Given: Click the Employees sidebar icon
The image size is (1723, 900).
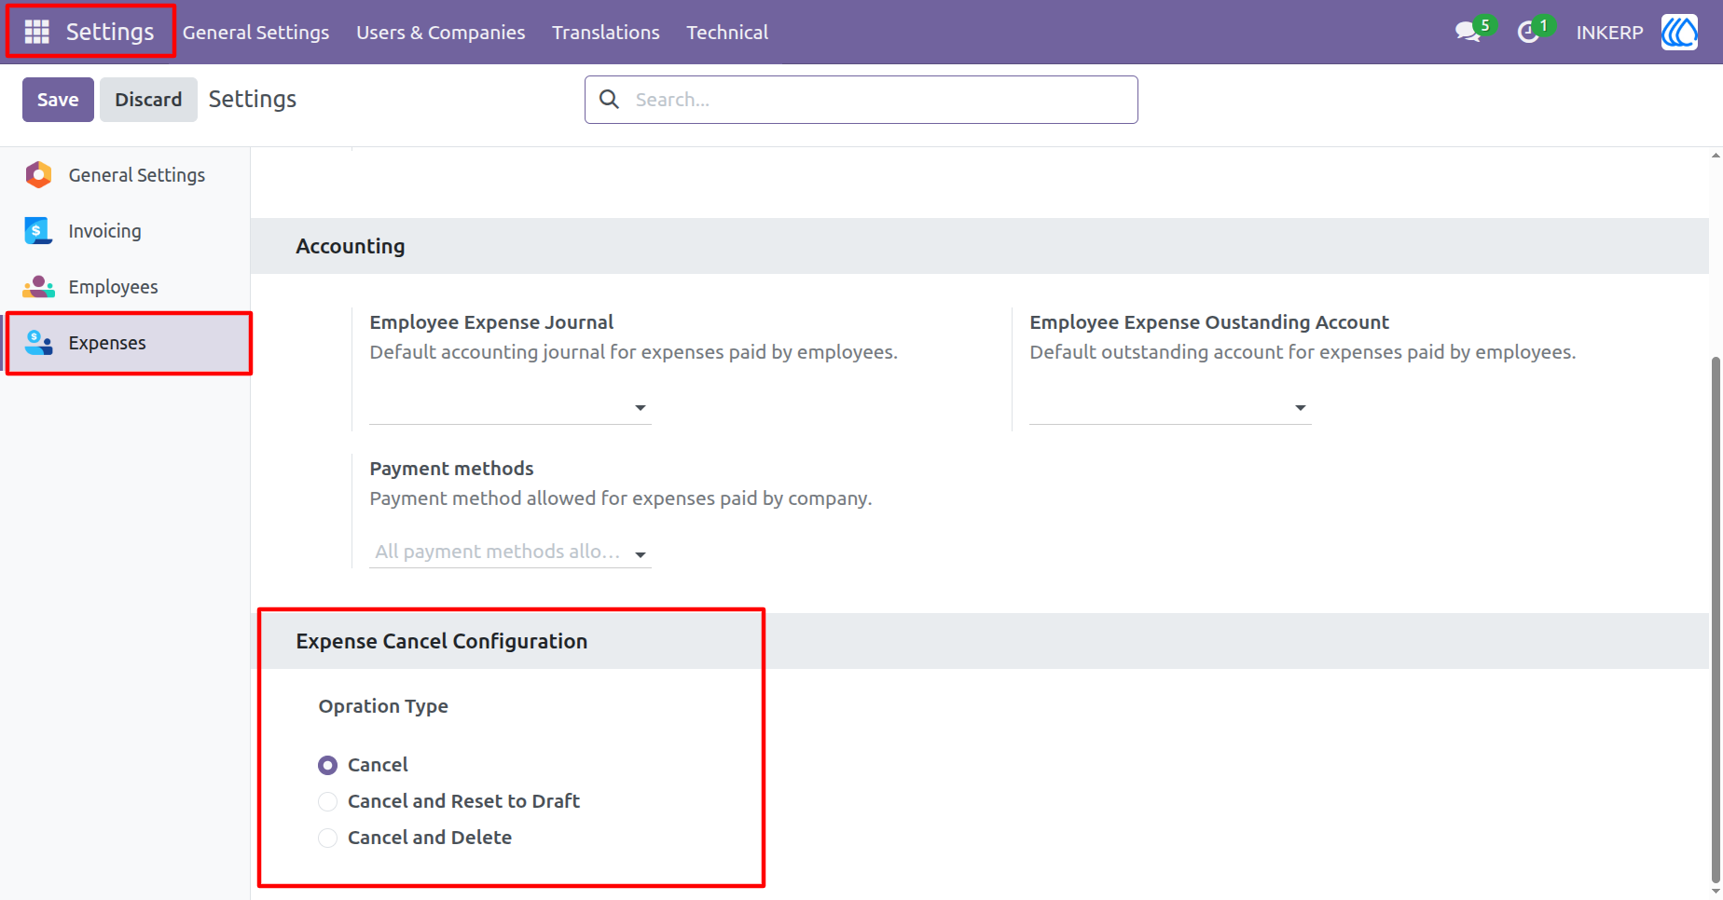Looking at the screenshot, I should click(x=38, y=286).
